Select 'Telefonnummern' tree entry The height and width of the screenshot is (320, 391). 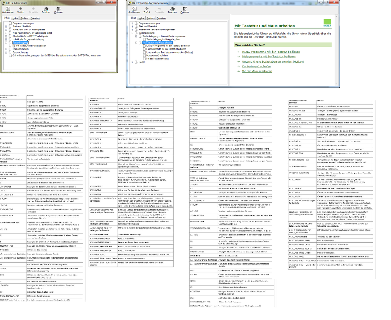pyautogui.click(x=20, y=49)
